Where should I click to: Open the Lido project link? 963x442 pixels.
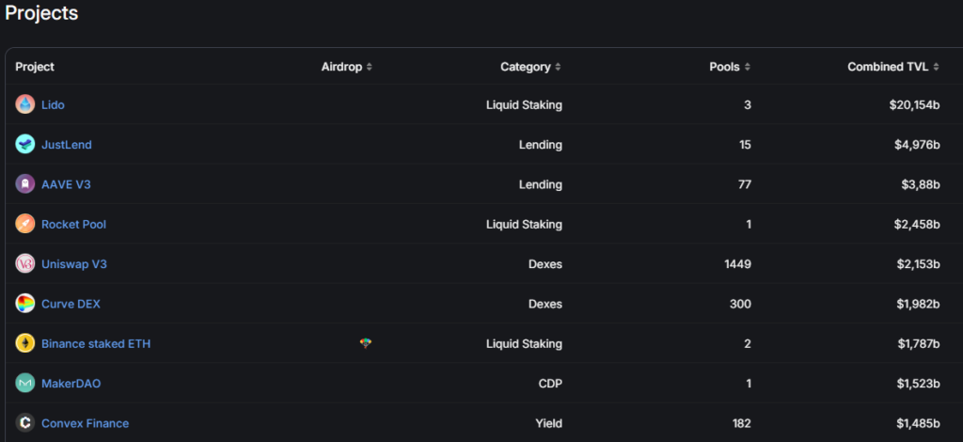(53, 104)
